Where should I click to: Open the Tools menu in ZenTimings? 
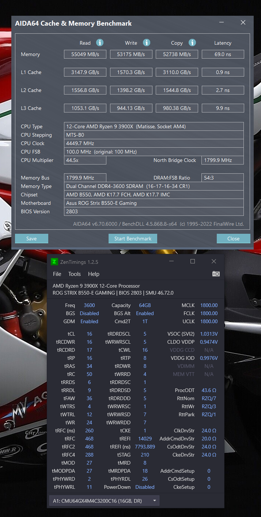tap(75, 274)
